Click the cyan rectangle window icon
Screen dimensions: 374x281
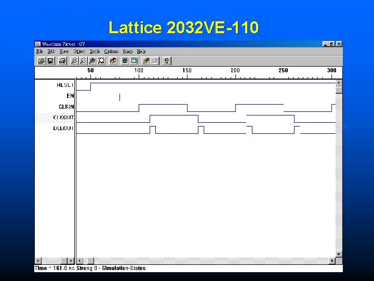[134, 61]
